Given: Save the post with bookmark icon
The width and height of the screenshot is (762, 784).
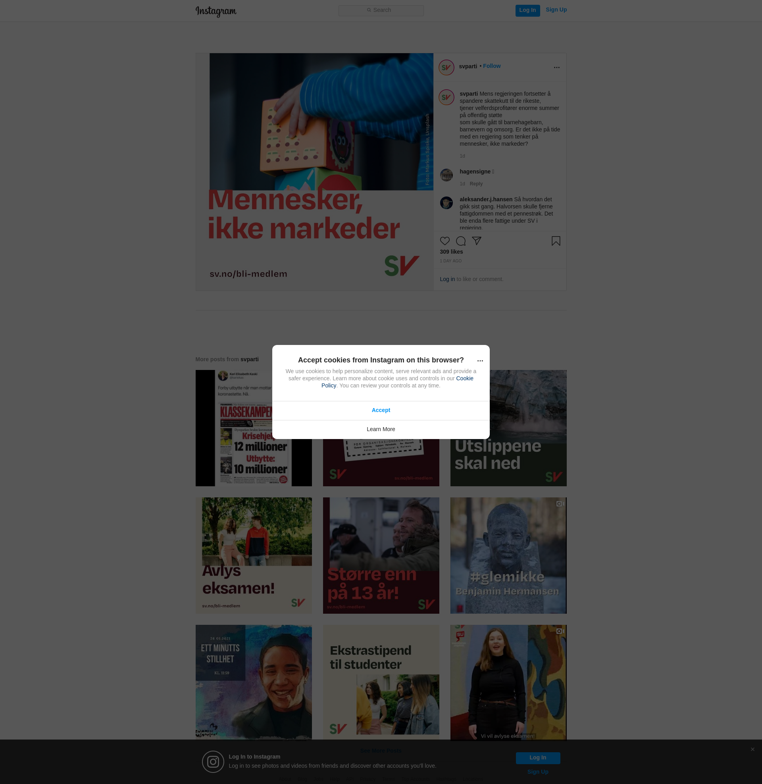Looking at the screenshot, I should [556, 241].
